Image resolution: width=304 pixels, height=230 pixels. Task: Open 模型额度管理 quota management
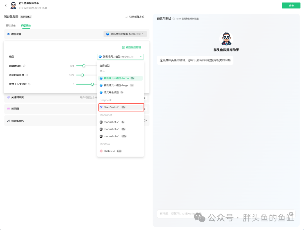[131, 47]
